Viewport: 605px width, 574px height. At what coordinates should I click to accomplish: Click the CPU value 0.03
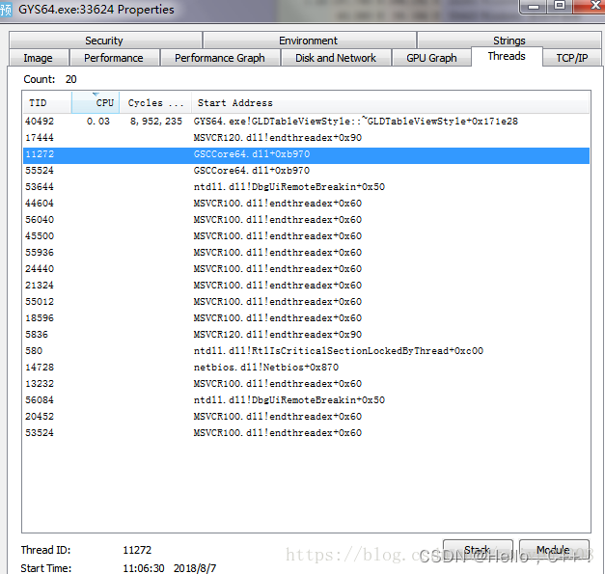click(x=98, y=122)
